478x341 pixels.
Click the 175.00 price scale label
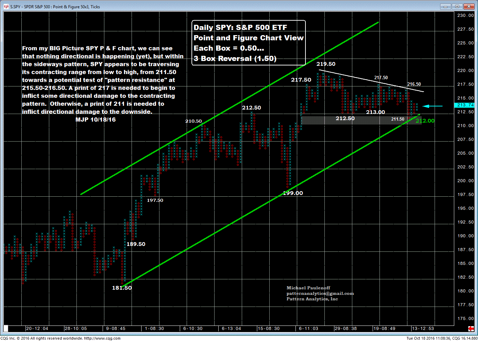[466, 319]
